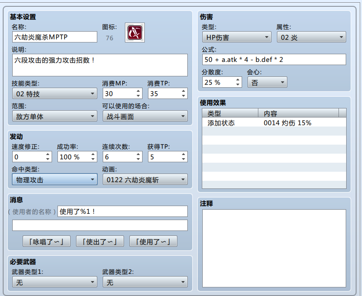Increase 消费MP value with the up arrow
The width and height of the screenshot is (362, 296).
(x=138, y=91)
